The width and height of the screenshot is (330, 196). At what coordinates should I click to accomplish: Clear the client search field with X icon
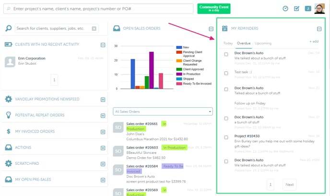94,29
